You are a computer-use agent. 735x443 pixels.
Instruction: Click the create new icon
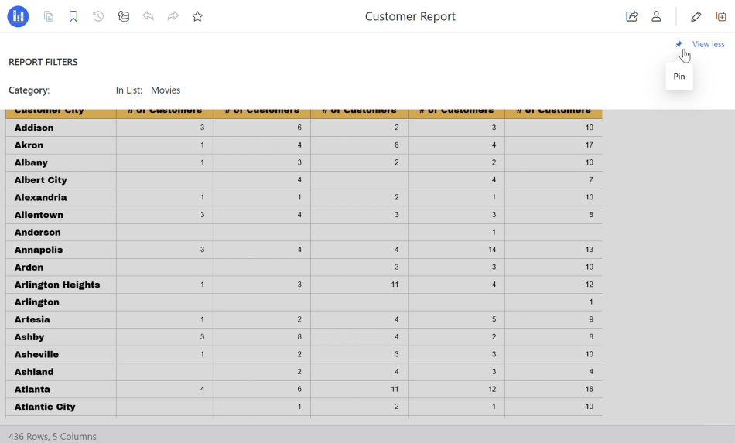tap(721, 16)
